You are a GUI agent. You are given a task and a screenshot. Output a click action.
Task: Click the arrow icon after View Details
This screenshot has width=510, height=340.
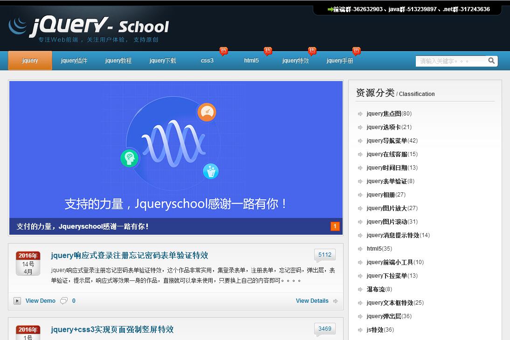335,301
